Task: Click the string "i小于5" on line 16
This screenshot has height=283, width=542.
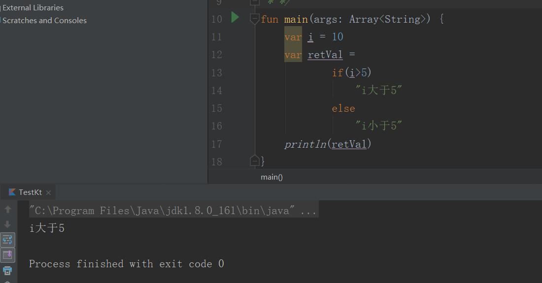Action: (378, 126)
